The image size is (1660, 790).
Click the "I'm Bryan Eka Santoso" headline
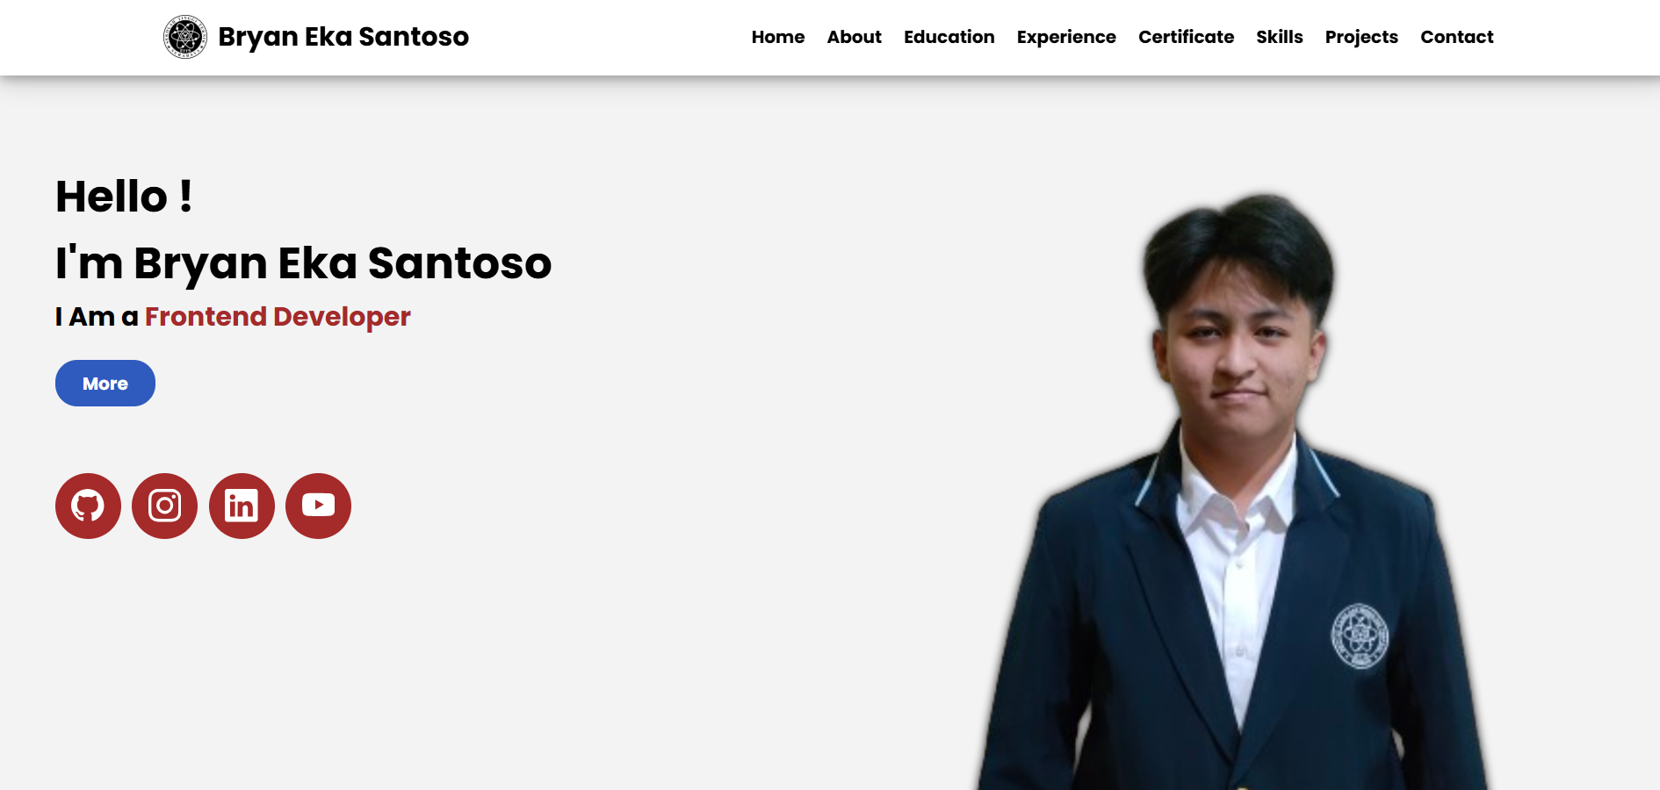tap(303, 263)
